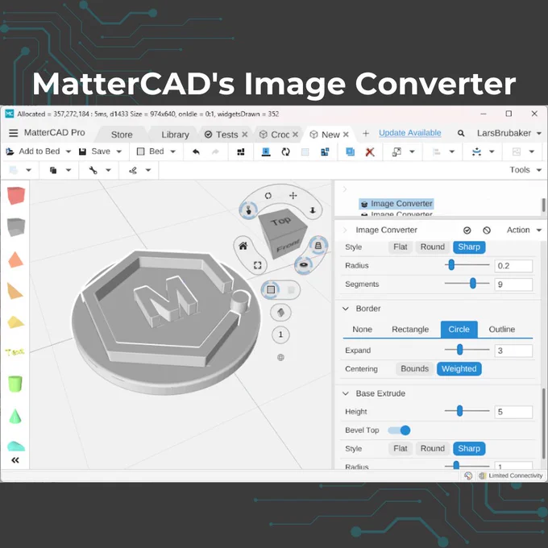Switch to the Croc tab
The width and height of the screenshot is (548, 548).
coord(280,135)
